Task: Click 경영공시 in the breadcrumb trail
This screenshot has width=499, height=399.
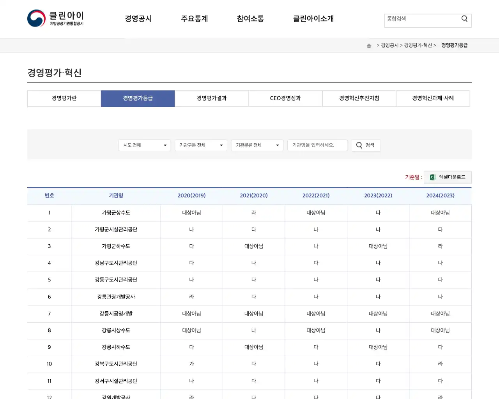Action: point(390,45)
